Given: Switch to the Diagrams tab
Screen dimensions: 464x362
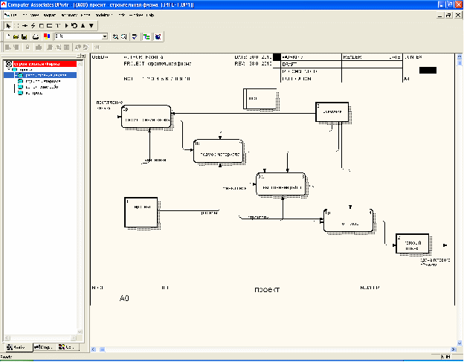Looking at the screenshot, I should click(x=42, y=347).
